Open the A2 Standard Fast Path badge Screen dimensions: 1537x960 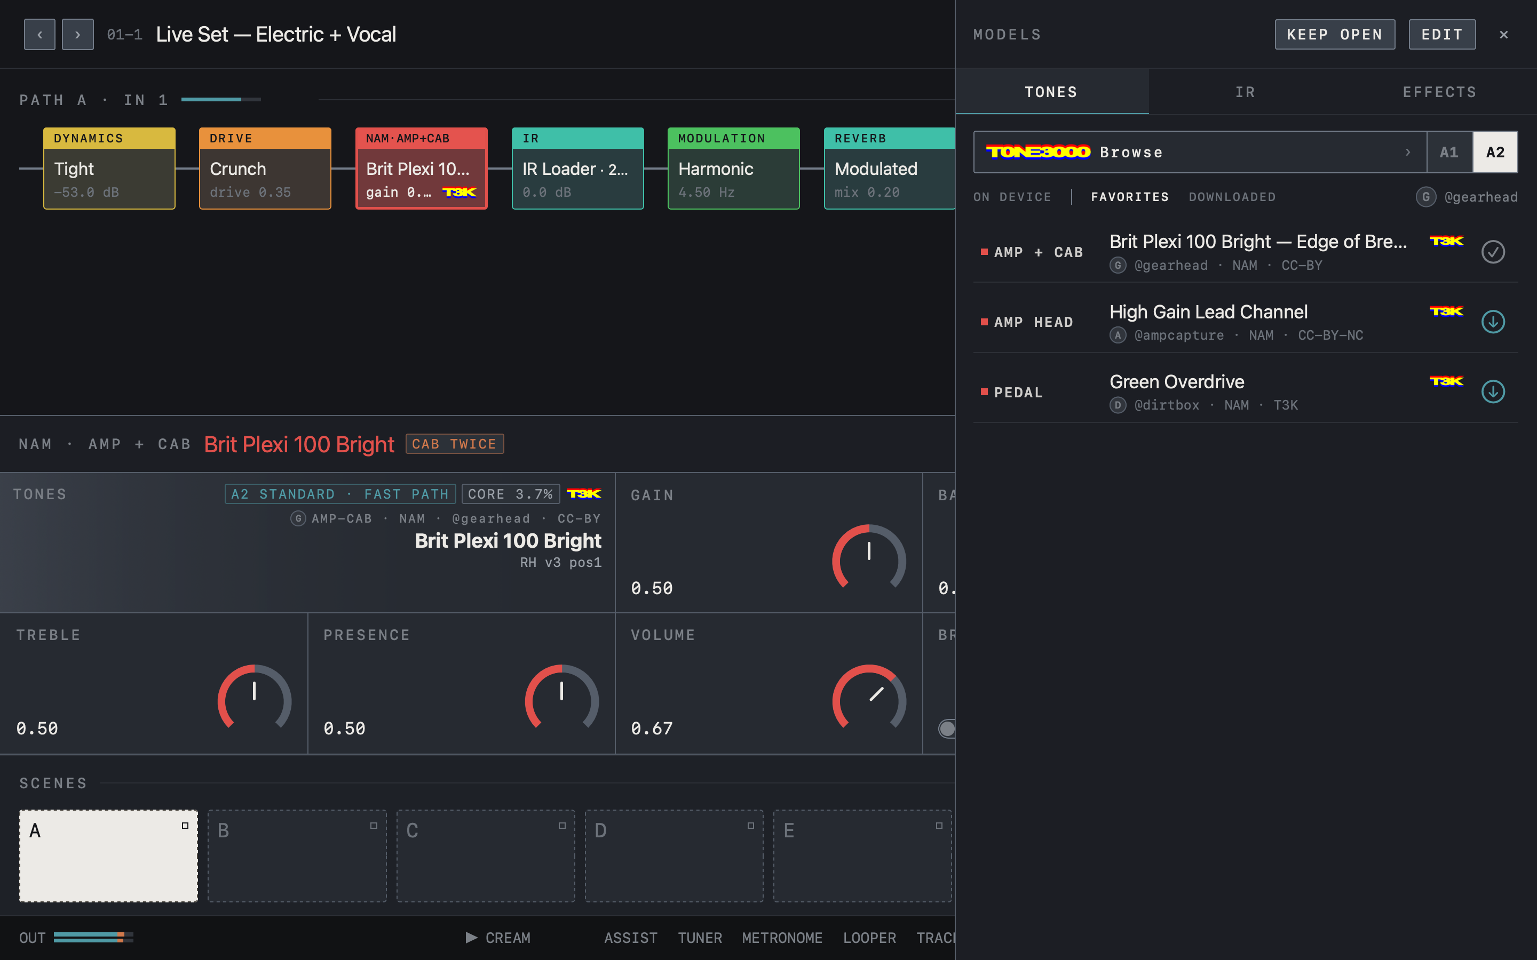340,493
